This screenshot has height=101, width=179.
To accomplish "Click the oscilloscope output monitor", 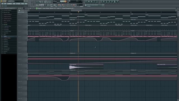I will (60, 2).
